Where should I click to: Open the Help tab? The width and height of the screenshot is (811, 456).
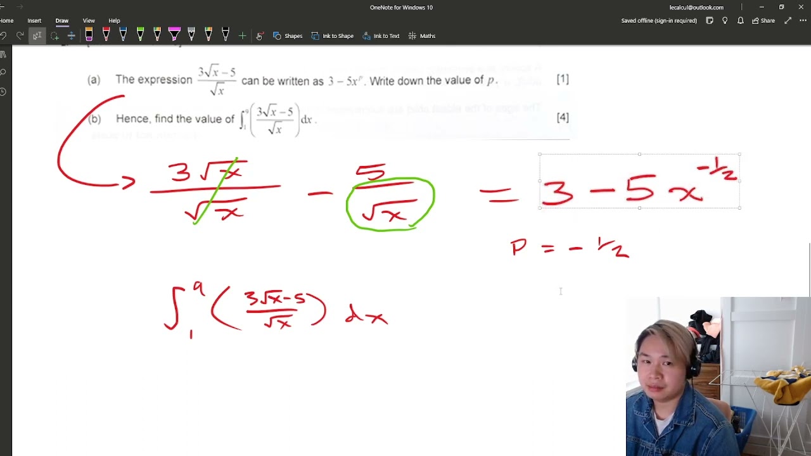[114, 21]
